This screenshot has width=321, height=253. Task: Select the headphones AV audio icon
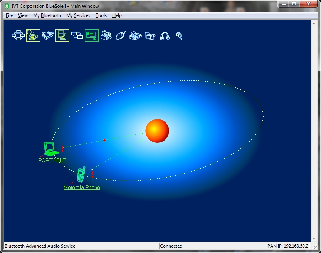pyautogui.click(x=165, y=36)
